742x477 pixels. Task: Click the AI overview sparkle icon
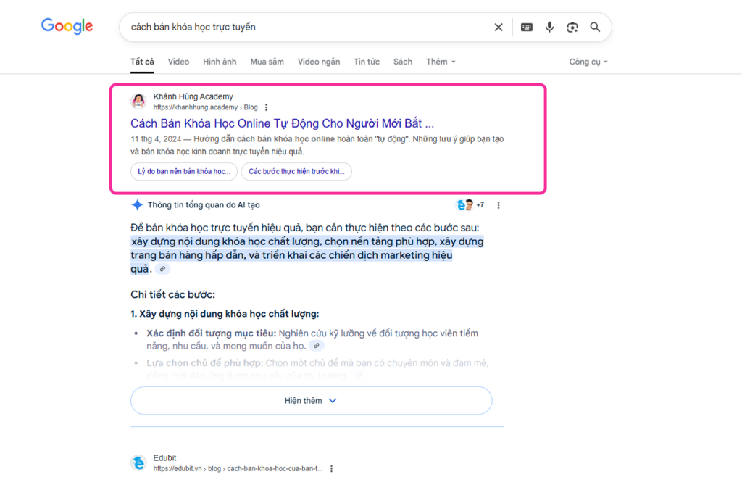click(x=137, y=205)
